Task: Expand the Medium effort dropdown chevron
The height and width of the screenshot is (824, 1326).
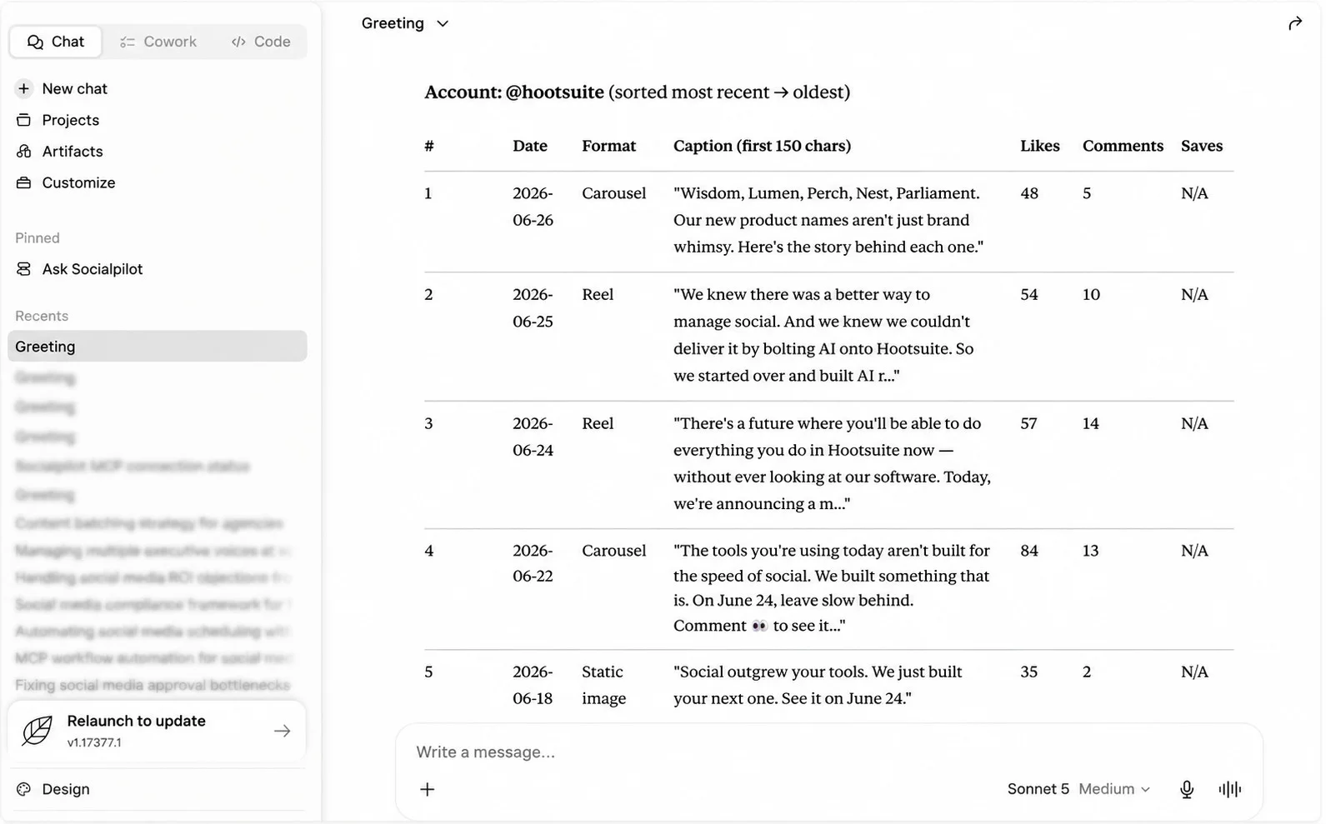Action: tap(1146, 789)
